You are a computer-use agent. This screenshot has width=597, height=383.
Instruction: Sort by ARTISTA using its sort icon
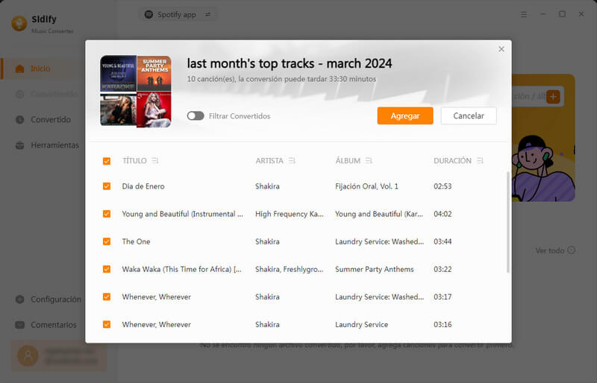point(292,160)
